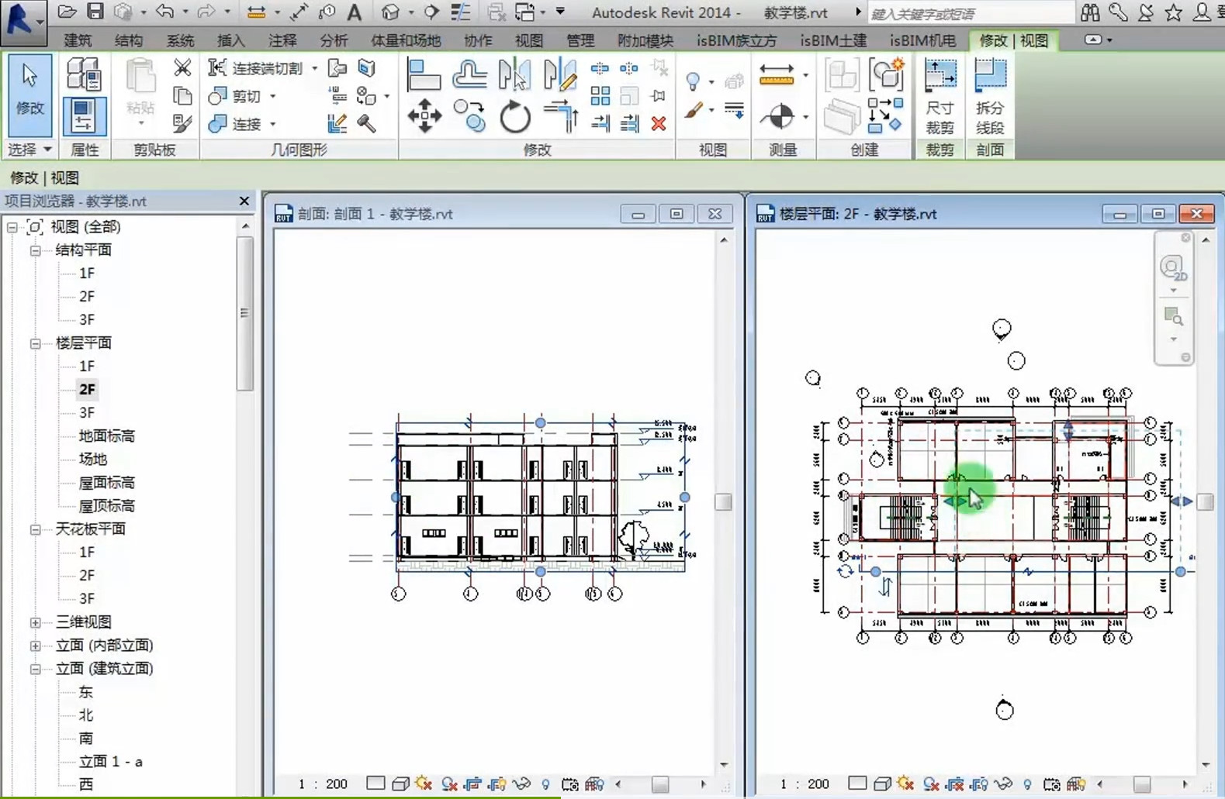Click the section view vertical scrollbar thumb
Image resolution: width=1225 pixels, height=799 pixels.
(x=723, y=502)
